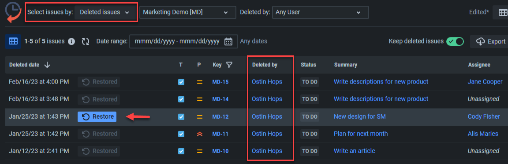508x164 pixels.
Task: Click the deleted date Feb/16/23 at 4:00 PM
Action: click(x=39, y=82)
